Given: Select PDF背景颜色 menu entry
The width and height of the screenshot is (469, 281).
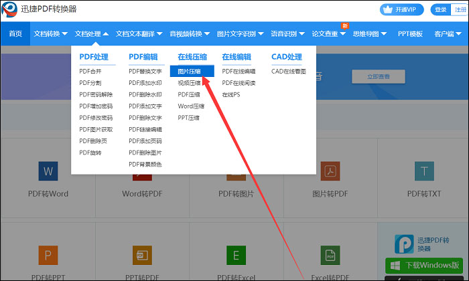Looking at the screenshot, I should 145,165.
